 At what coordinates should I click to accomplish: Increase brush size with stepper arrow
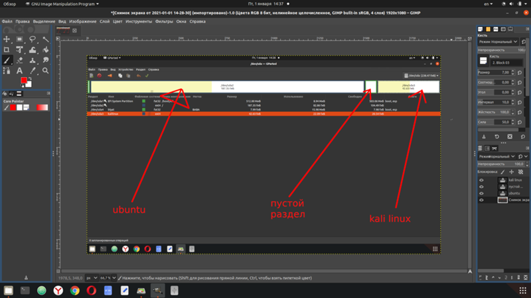[x=512, y=71]
